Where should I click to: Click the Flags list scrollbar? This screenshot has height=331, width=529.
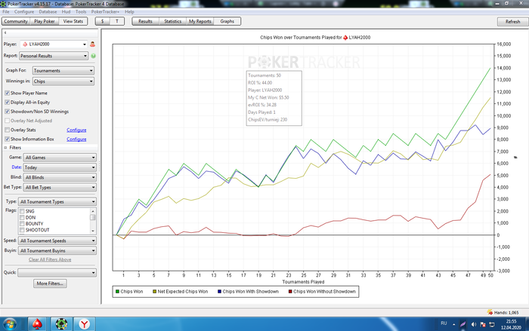point(92,221)
